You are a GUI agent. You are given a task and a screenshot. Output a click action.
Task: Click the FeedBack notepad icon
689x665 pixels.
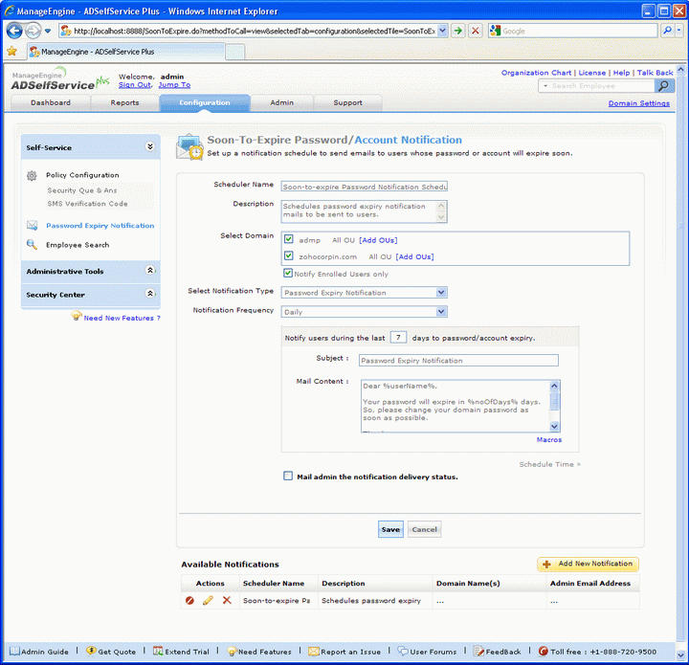click(478, 652)
